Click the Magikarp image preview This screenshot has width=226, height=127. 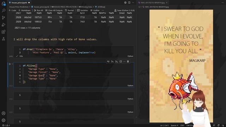(x=181, y=66)
